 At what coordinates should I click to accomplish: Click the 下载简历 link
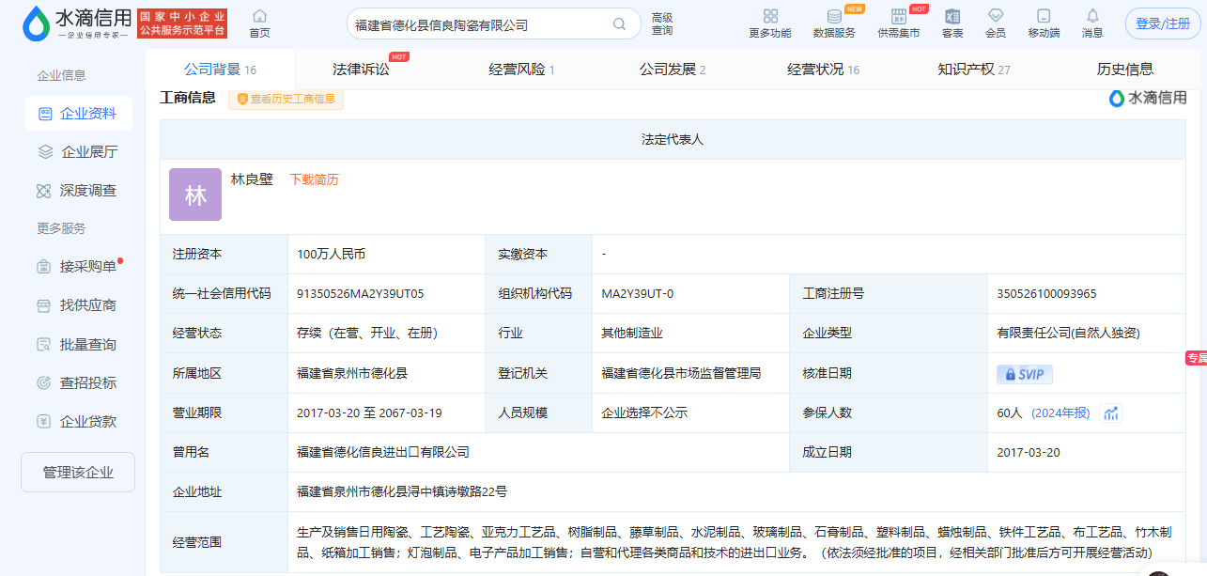point(314,179)
